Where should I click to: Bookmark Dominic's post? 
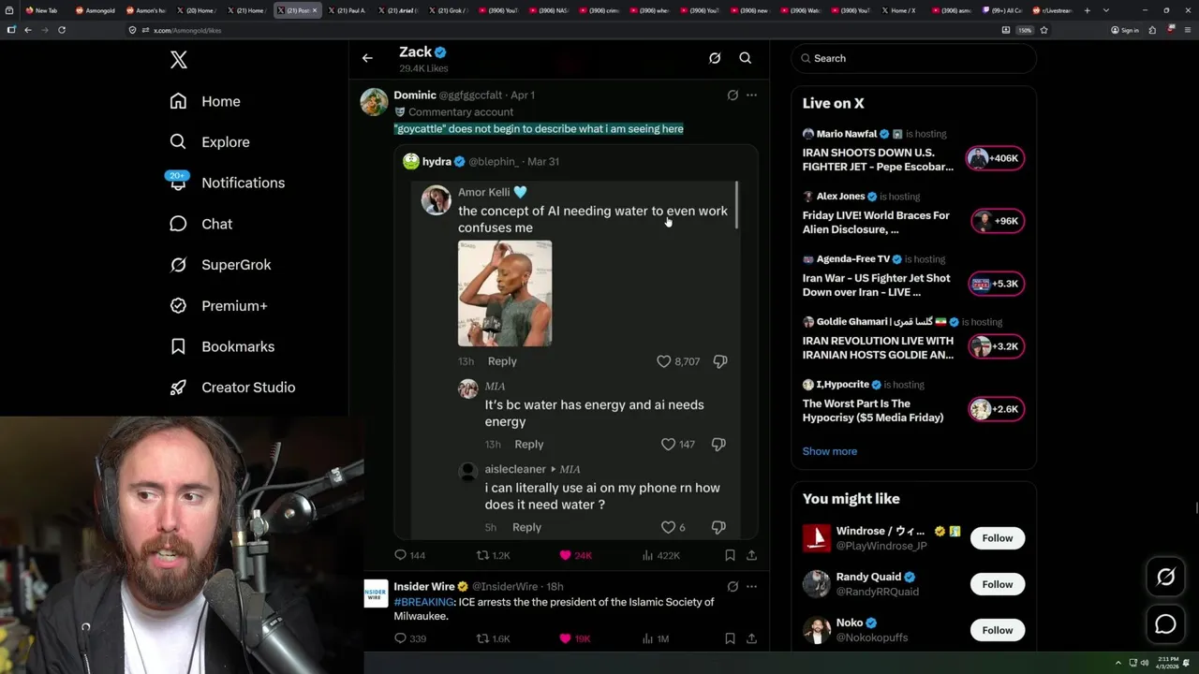tap(730, 555)
